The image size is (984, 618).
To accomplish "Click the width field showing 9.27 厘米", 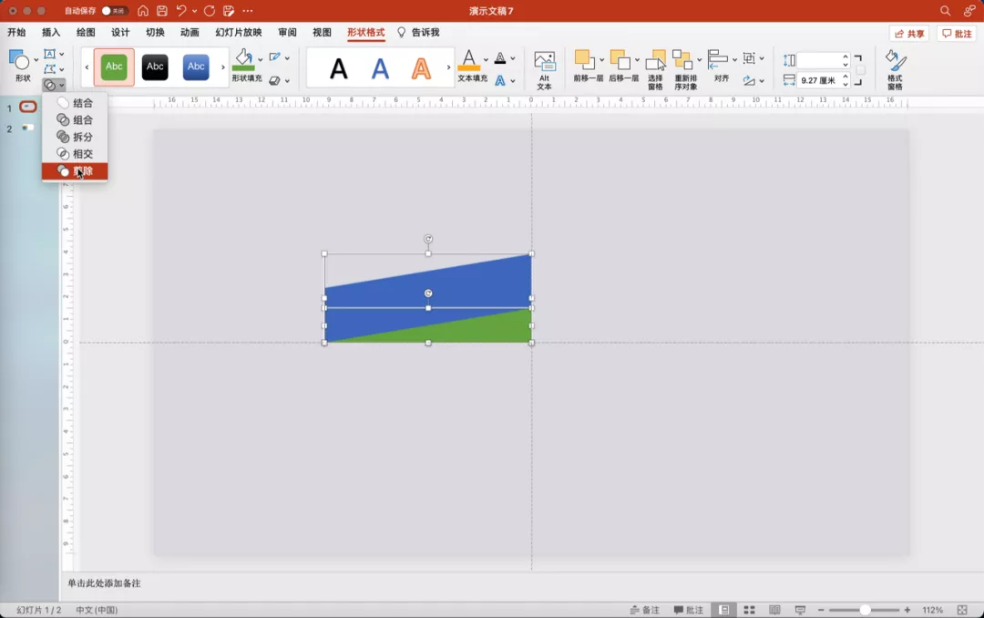I will [819, 80].
